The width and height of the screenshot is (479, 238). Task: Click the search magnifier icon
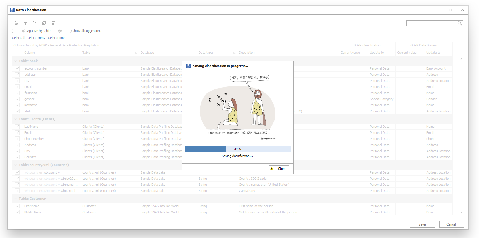460,23
